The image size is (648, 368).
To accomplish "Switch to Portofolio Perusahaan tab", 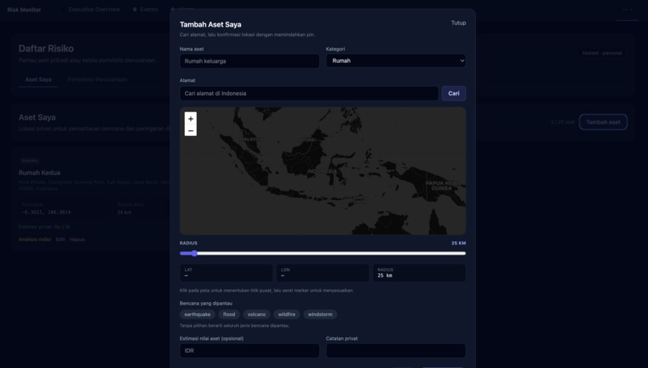I will coord(97,80).
